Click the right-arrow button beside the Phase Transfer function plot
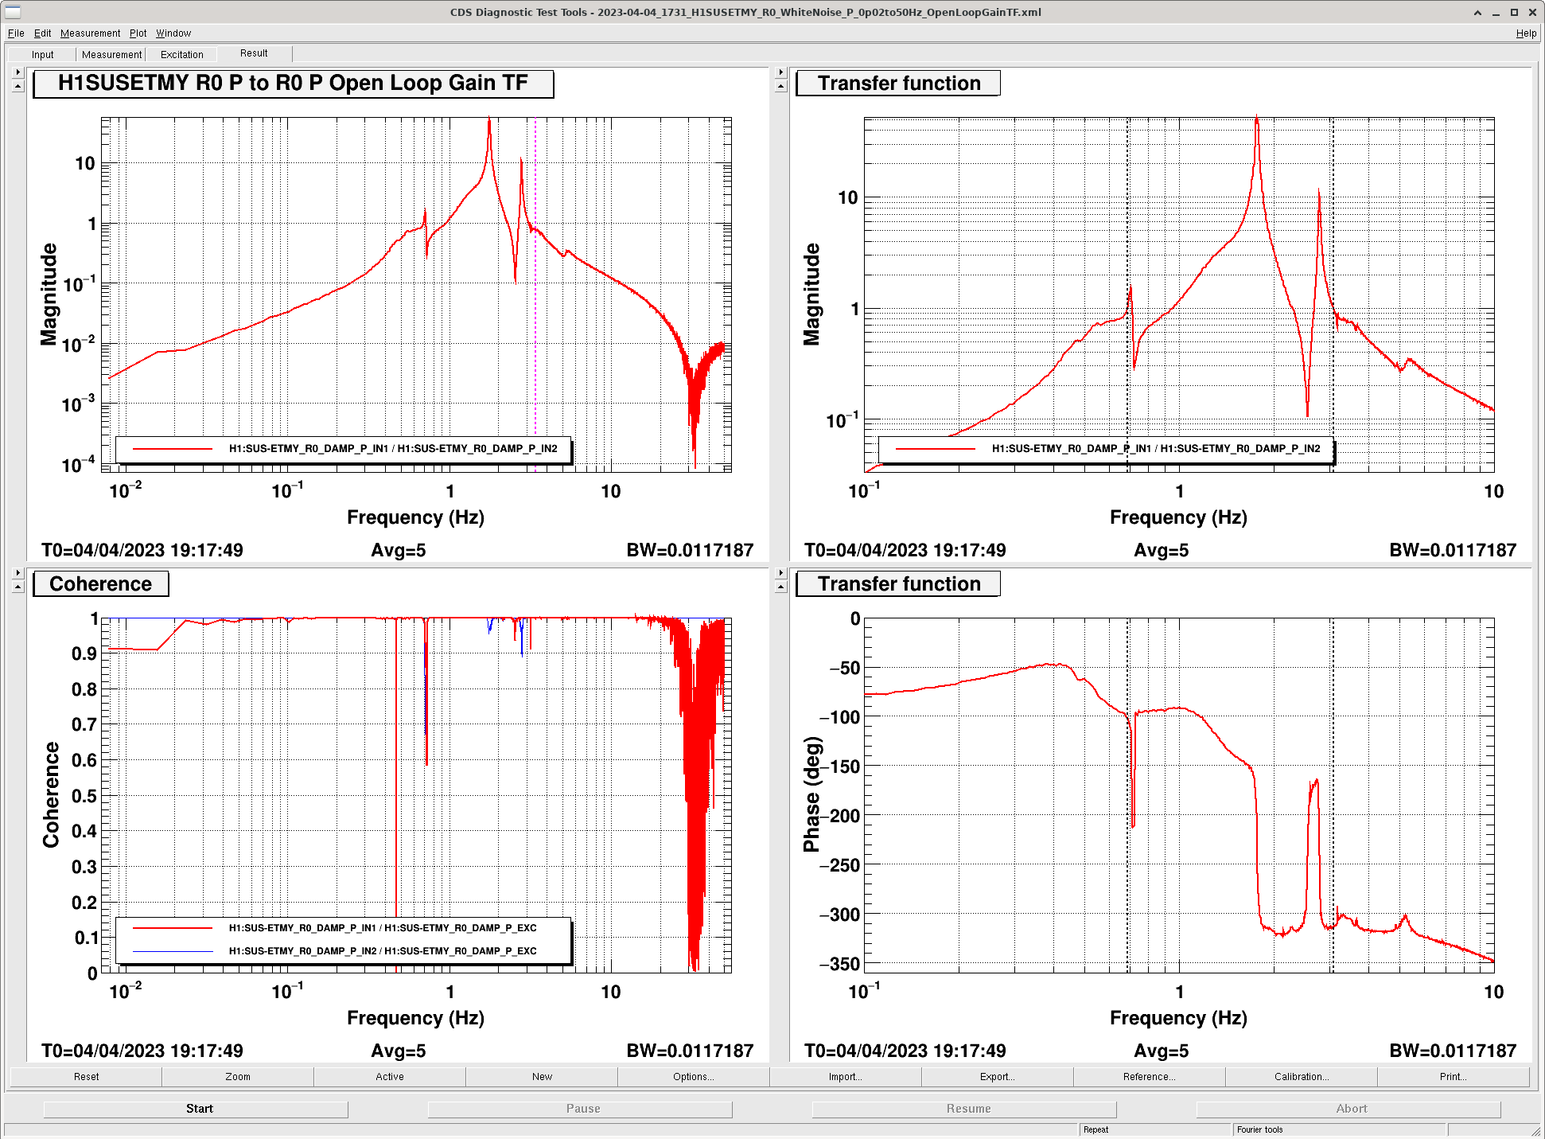This screenshot has width=1545, height=1139. tap(780, 573)
